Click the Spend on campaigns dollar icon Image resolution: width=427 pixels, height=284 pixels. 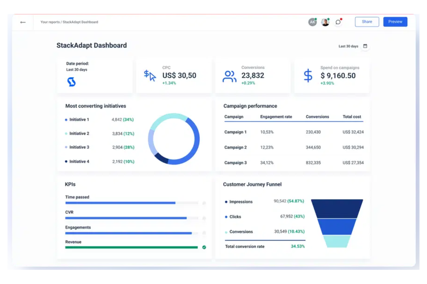[x=308, y=76]
